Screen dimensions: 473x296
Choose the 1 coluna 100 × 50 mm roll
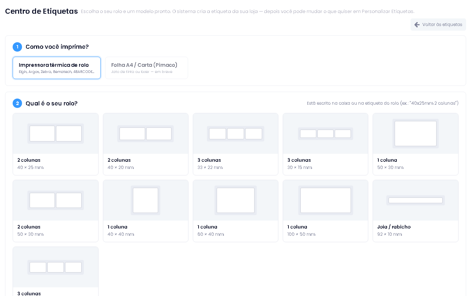pos(325,211)
